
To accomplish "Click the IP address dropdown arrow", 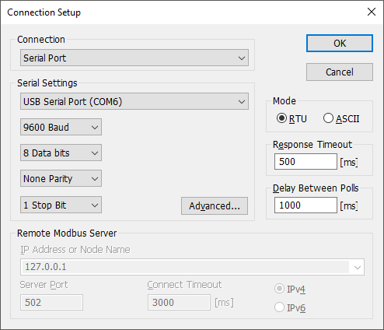I will coord(358,267).
